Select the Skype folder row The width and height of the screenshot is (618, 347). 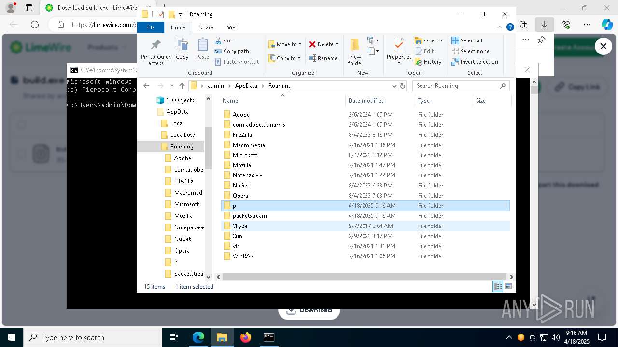pyautogui.click(x=365, y=226)
